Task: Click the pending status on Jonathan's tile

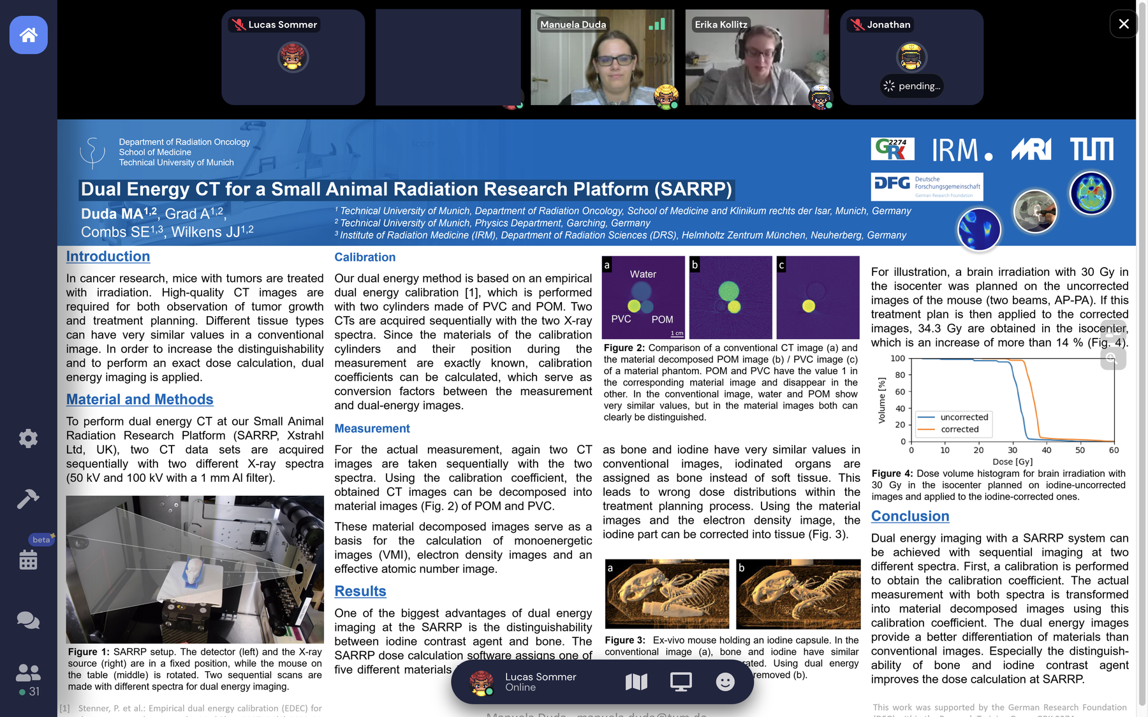Action: point(911,86)
